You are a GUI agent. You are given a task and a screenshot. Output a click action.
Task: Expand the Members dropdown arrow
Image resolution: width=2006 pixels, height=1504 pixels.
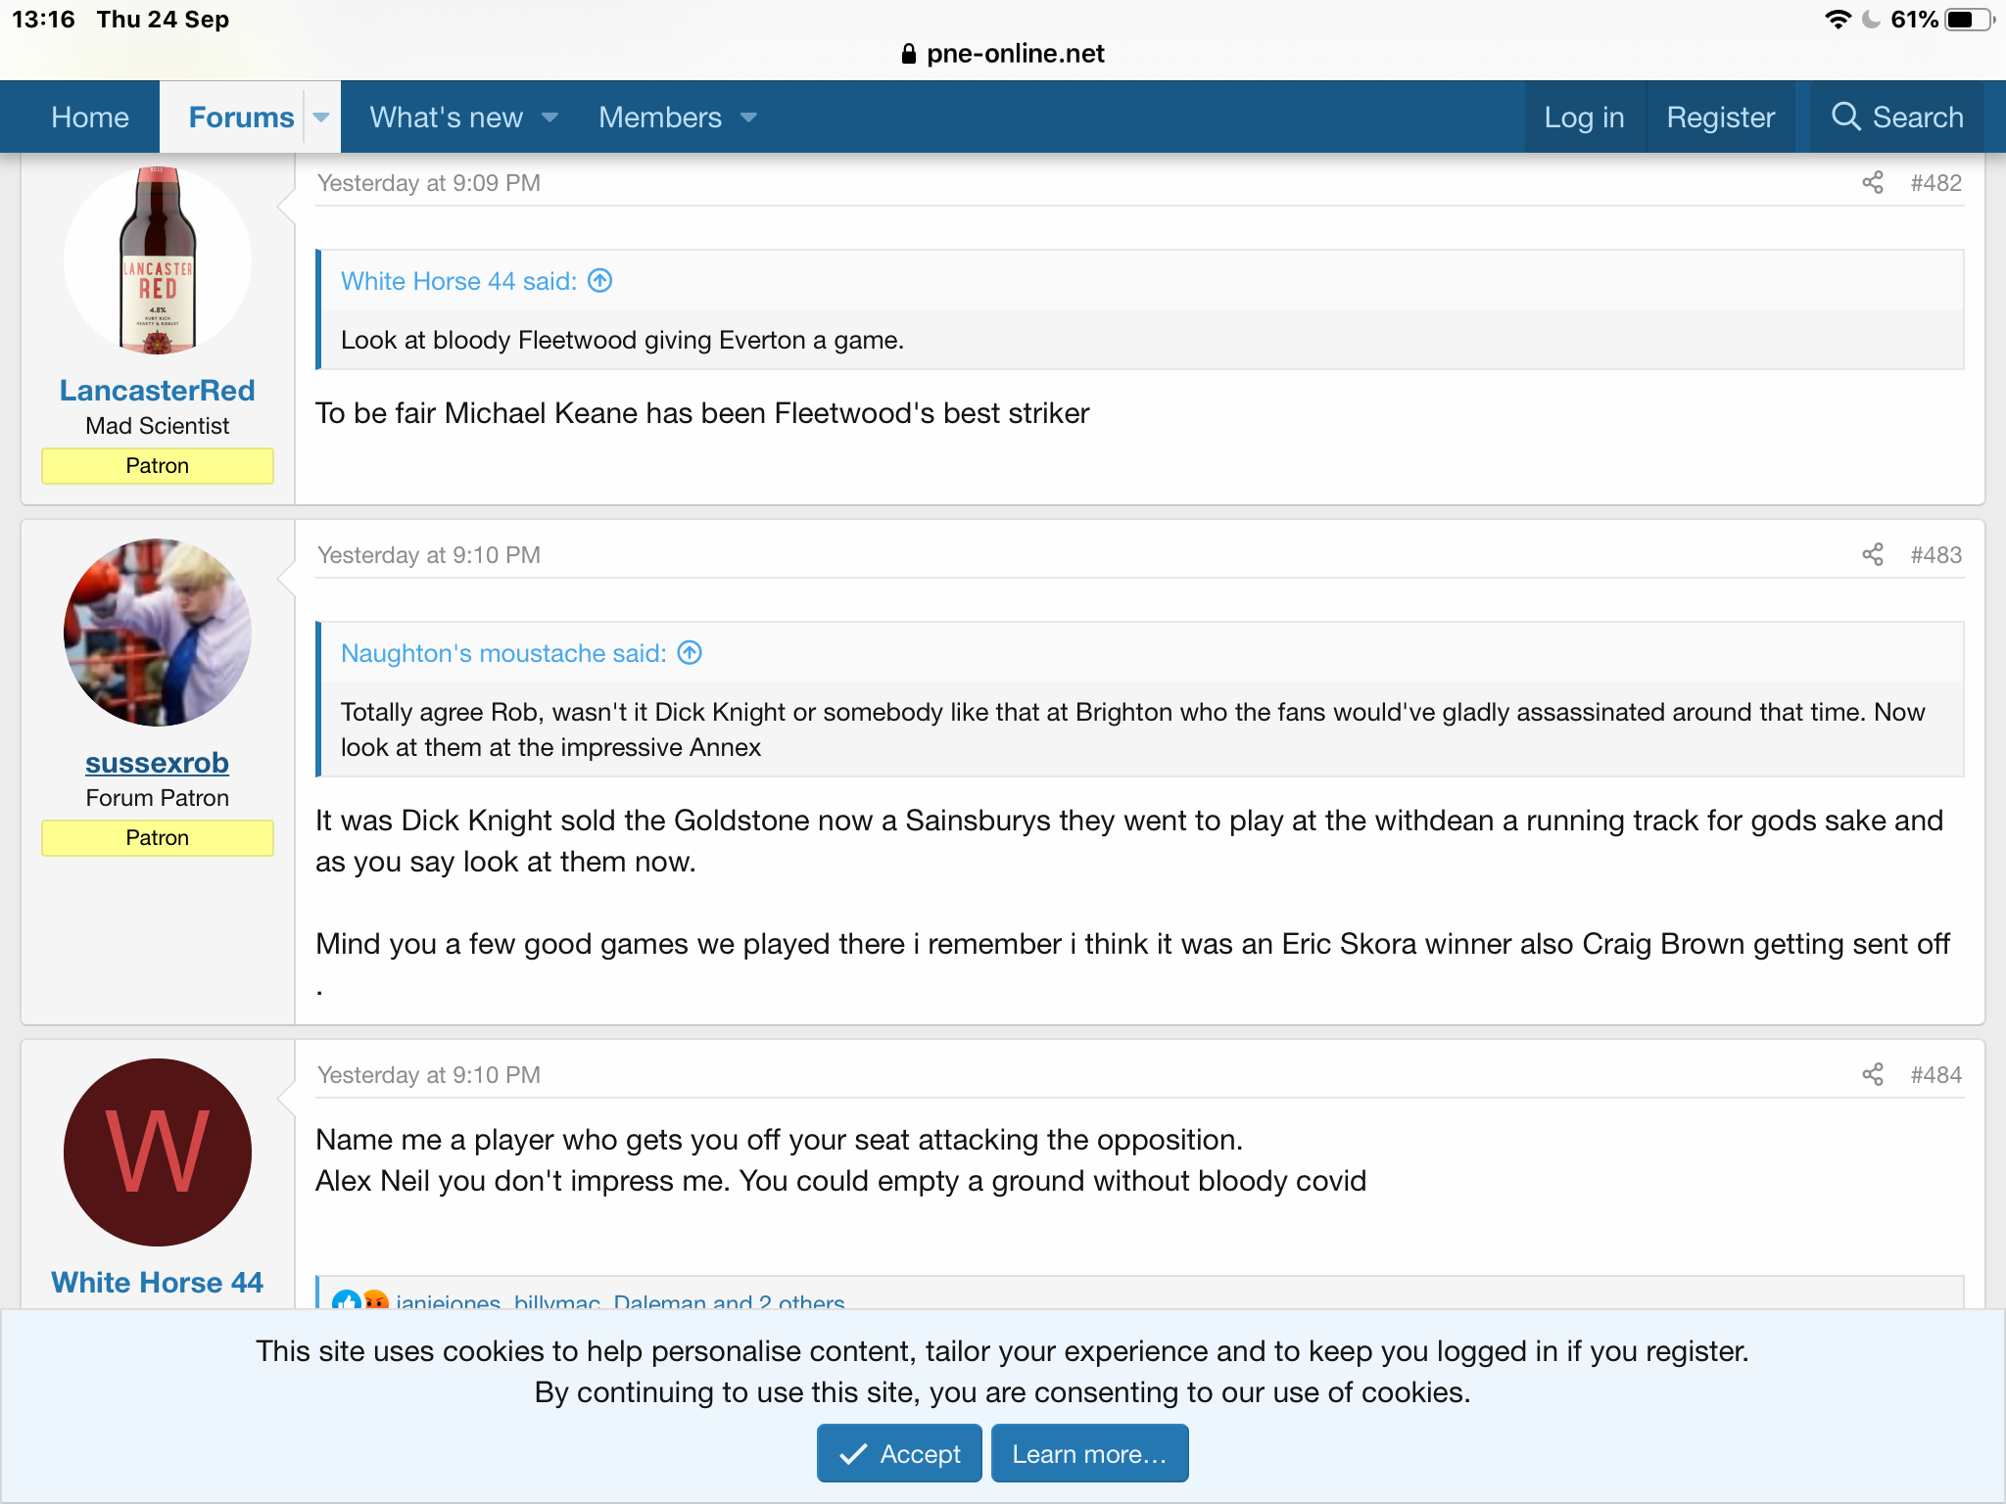[749, 118]
